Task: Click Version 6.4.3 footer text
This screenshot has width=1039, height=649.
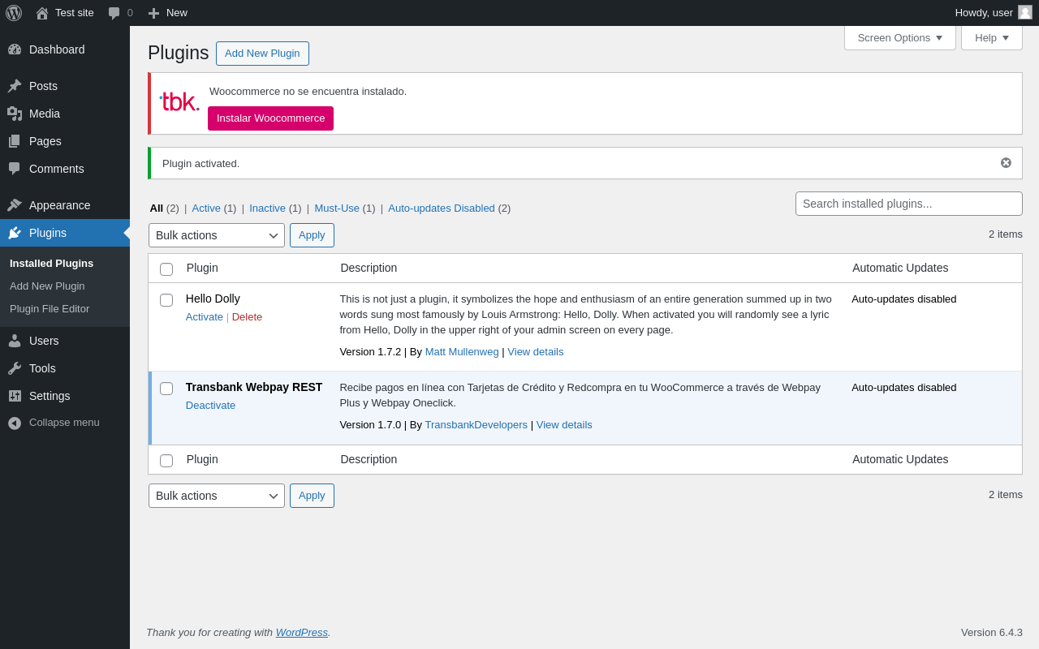Action: coord(992,633)
